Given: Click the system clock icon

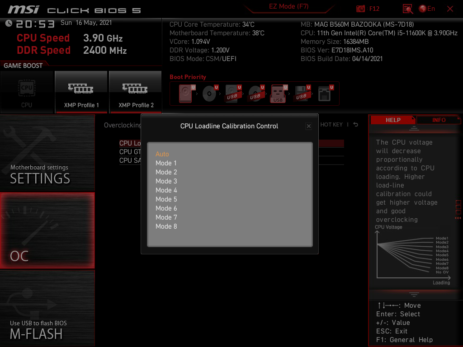Looking at the screenshot, I should 9,23.
